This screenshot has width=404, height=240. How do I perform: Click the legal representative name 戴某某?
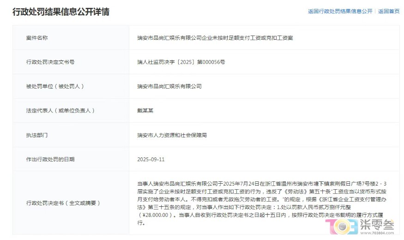(147, 111)
